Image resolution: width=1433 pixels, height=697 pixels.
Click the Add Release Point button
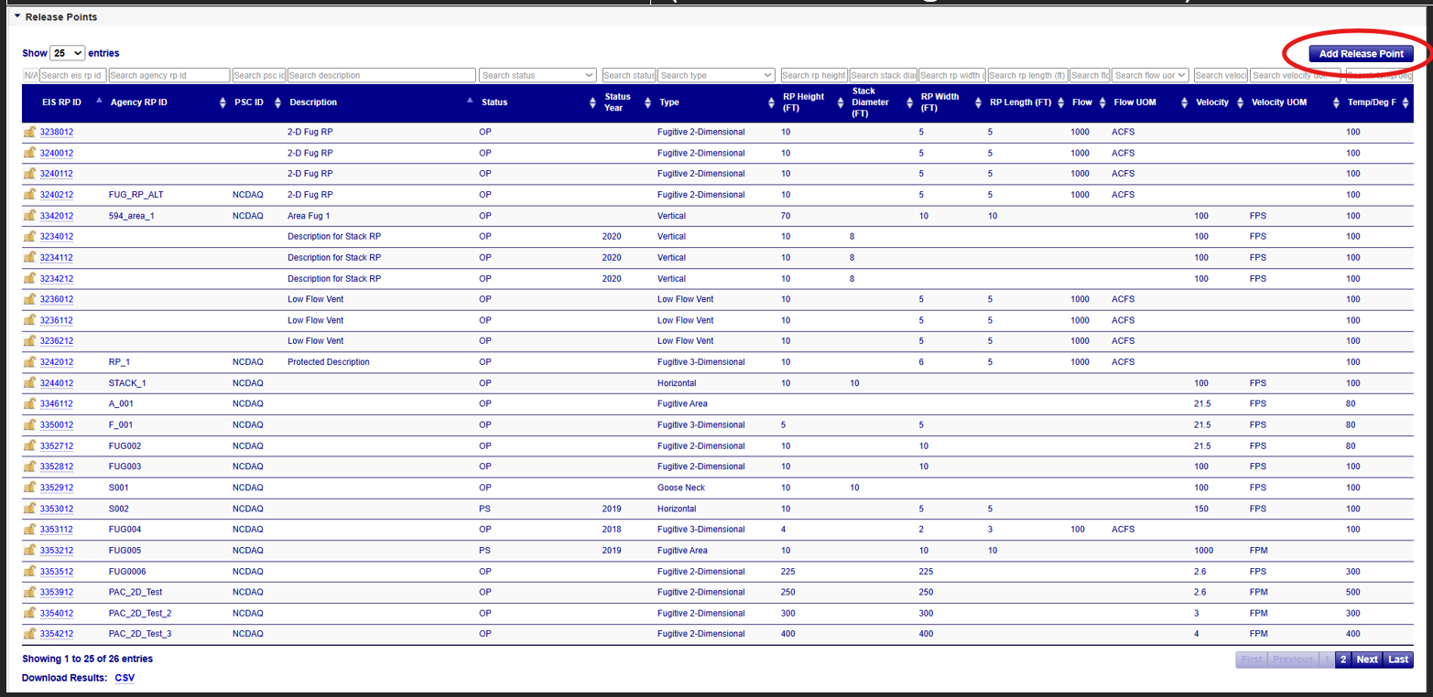click(1361, 54)
